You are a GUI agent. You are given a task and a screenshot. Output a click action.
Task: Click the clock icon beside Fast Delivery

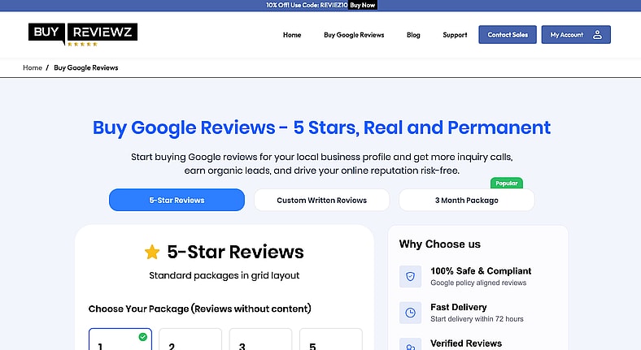(x=411, y=313)
